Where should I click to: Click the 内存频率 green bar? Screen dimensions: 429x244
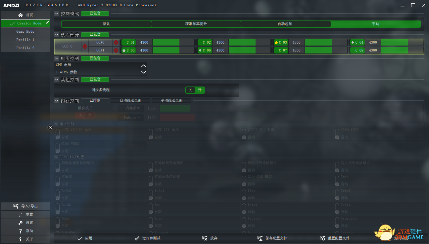click(x=175, y=108)
